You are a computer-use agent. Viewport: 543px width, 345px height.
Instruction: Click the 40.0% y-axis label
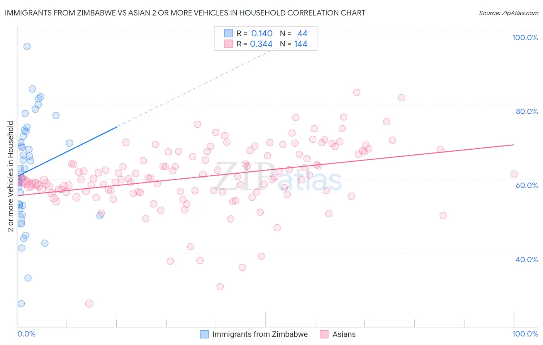coord(527,260)
